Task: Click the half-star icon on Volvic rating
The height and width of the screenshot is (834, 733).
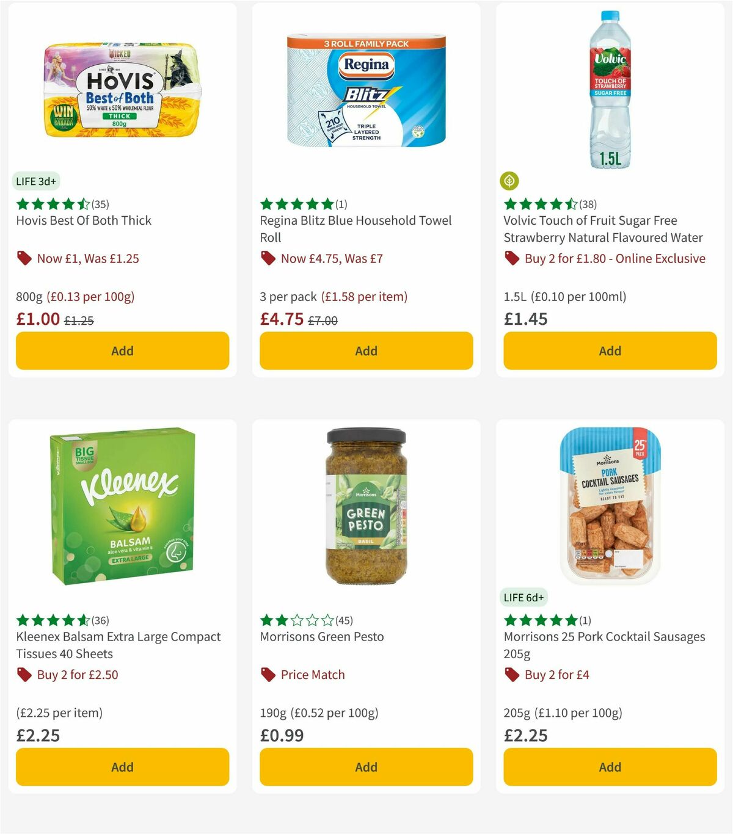Action: (x=571, y=203)
